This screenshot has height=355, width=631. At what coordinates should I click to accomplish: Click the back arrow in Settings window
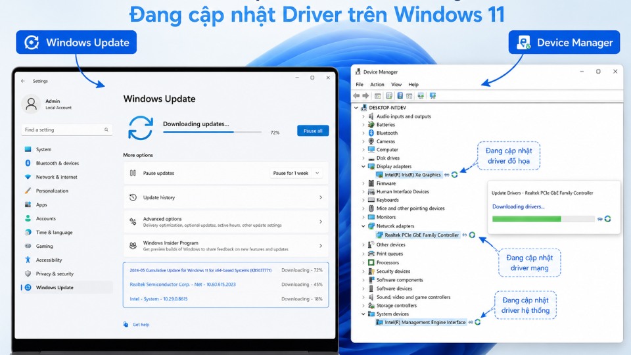click(x=23, y=81)
